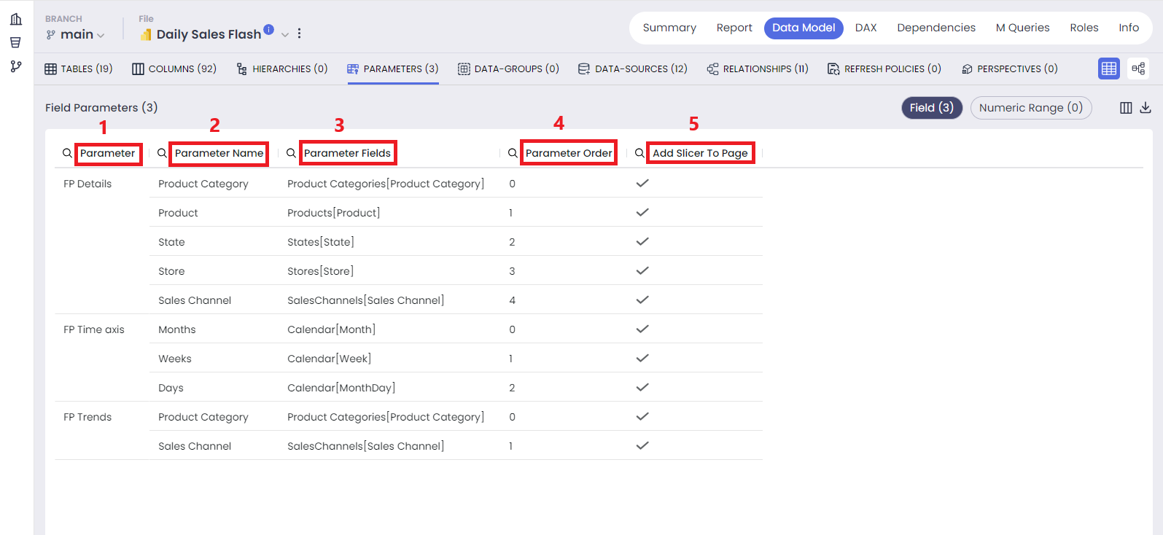The width and height of the screenshot is (1163, 535).
Task: Click the Days parameter name
Action: pos(171,388)
